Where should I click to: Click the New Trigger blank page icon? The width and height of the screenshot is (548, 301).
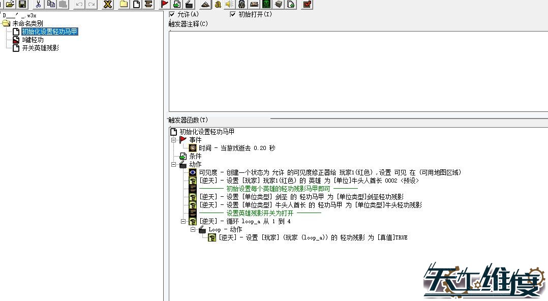tap(136, 5)
